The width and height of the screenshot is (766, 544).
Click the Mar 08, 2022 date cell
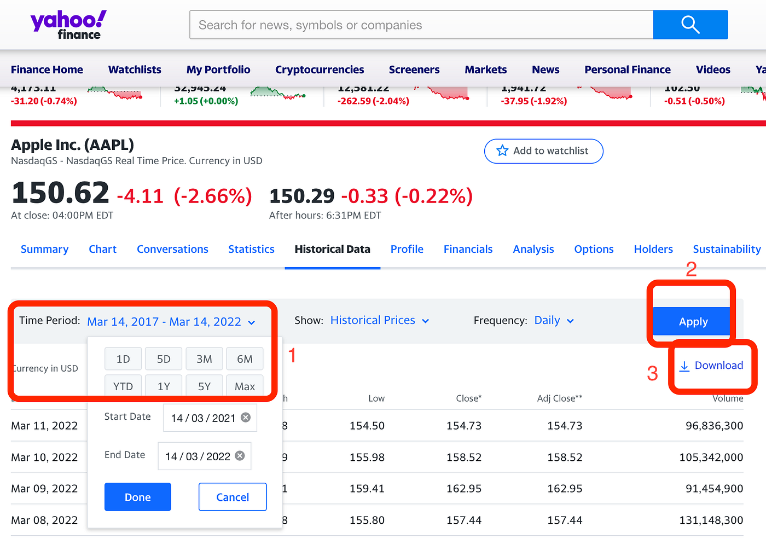tap(44, 520)
